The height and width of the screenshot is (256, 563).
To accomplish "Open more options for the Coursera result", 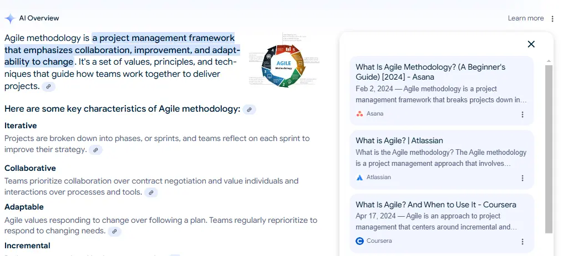I will 522,242.
